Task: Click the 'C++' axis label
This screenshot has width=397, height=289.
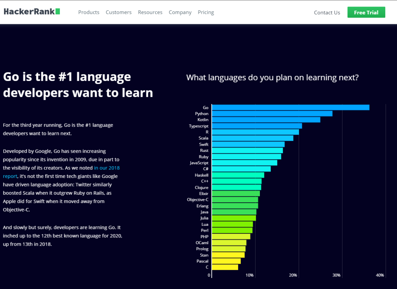Action: click(205, 181)
